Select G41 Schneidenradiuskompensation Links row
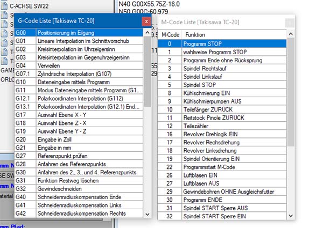Image resolution: width=323 pixels, height=228 pixels. pyautogui.click(x=79, y=205)
